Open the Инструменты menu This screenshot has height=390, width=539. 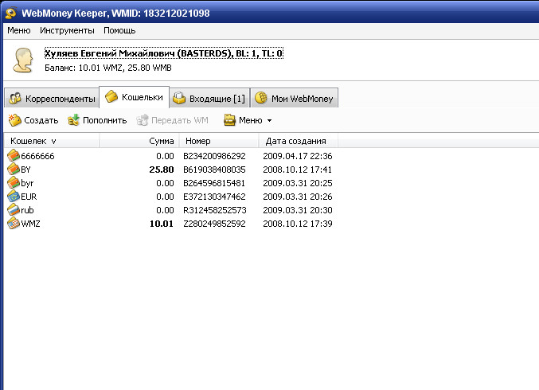click(67, 30)
